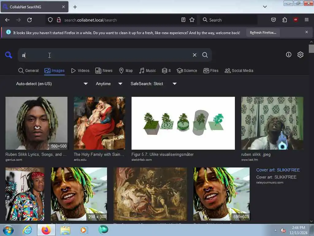The image size is (314, 236).
Task: Open the SearXNG about info icon
Action: 289,55
